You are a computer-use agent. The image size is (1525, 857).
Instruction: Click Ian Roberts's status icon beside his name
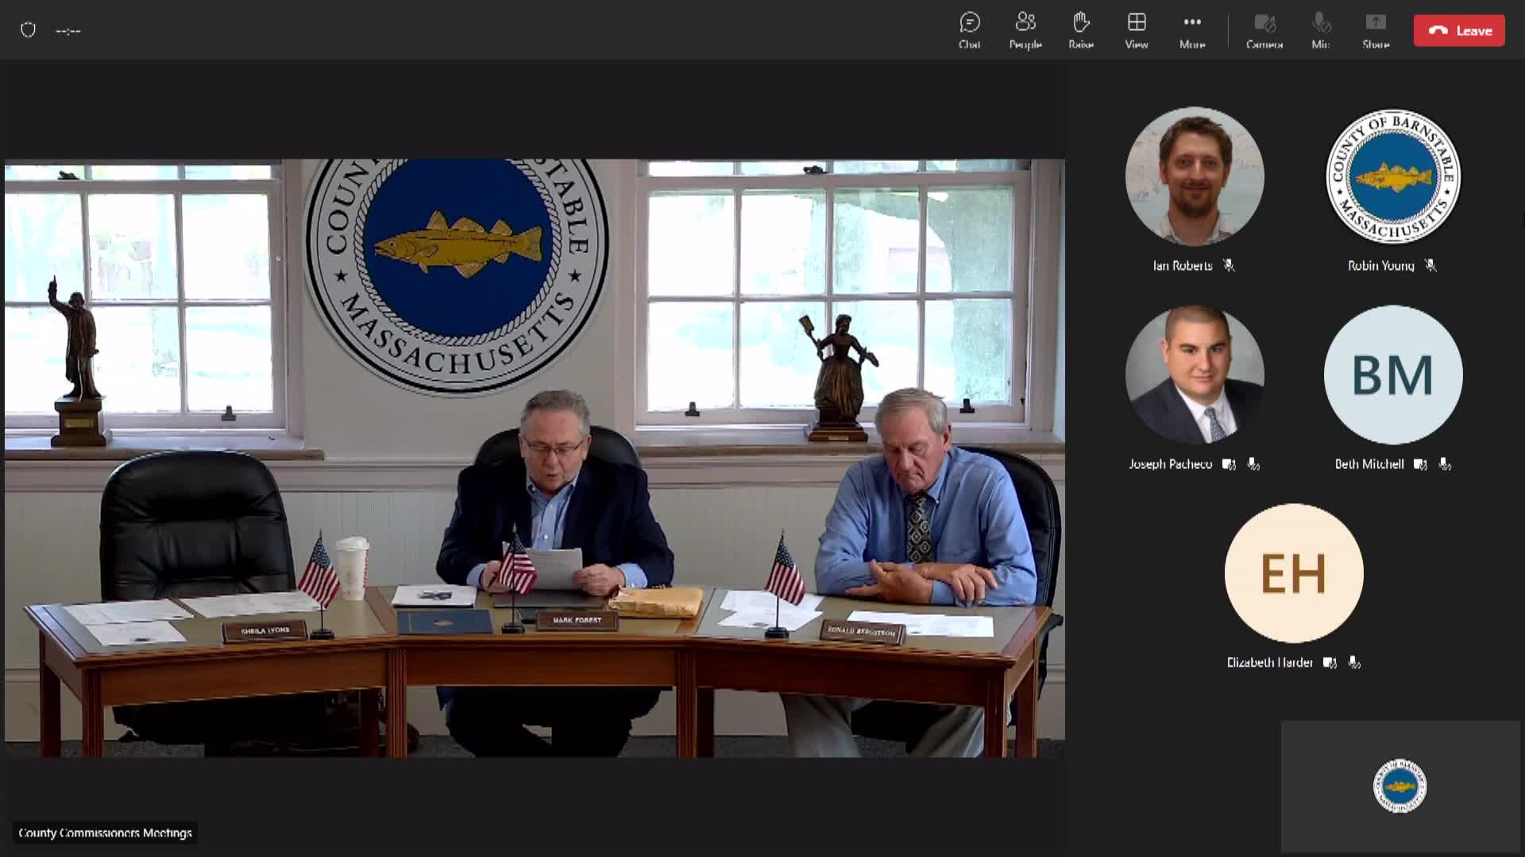pos(1230,266)
